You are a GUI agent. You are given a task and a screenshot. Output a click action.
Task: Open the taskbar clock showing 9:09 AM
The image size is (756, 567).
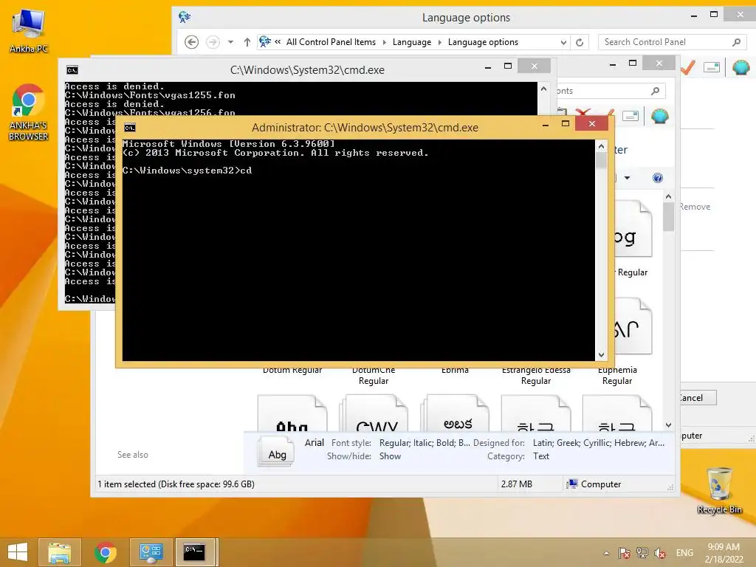coord(724,553)
